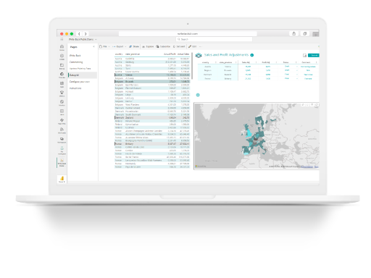This screenshot has height=278, width=371.
Task: Click the Sales Adj column header
Action: pos(246,62)
